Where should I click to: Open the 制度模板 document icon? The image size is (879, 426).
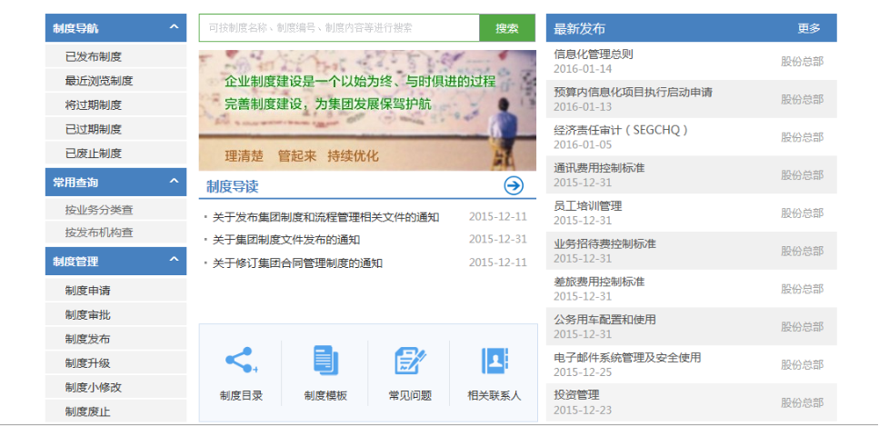(x=325, y=362)
